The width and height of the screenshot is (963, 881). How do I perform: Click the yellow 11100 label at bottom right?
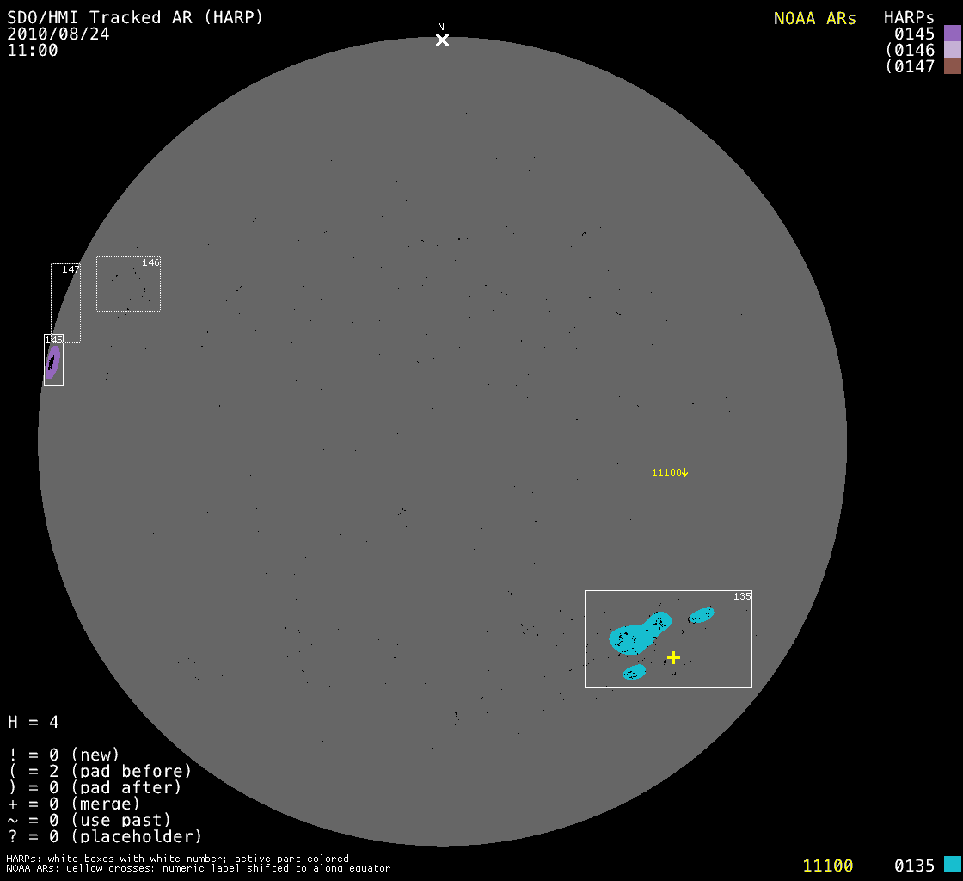[827, 866]
